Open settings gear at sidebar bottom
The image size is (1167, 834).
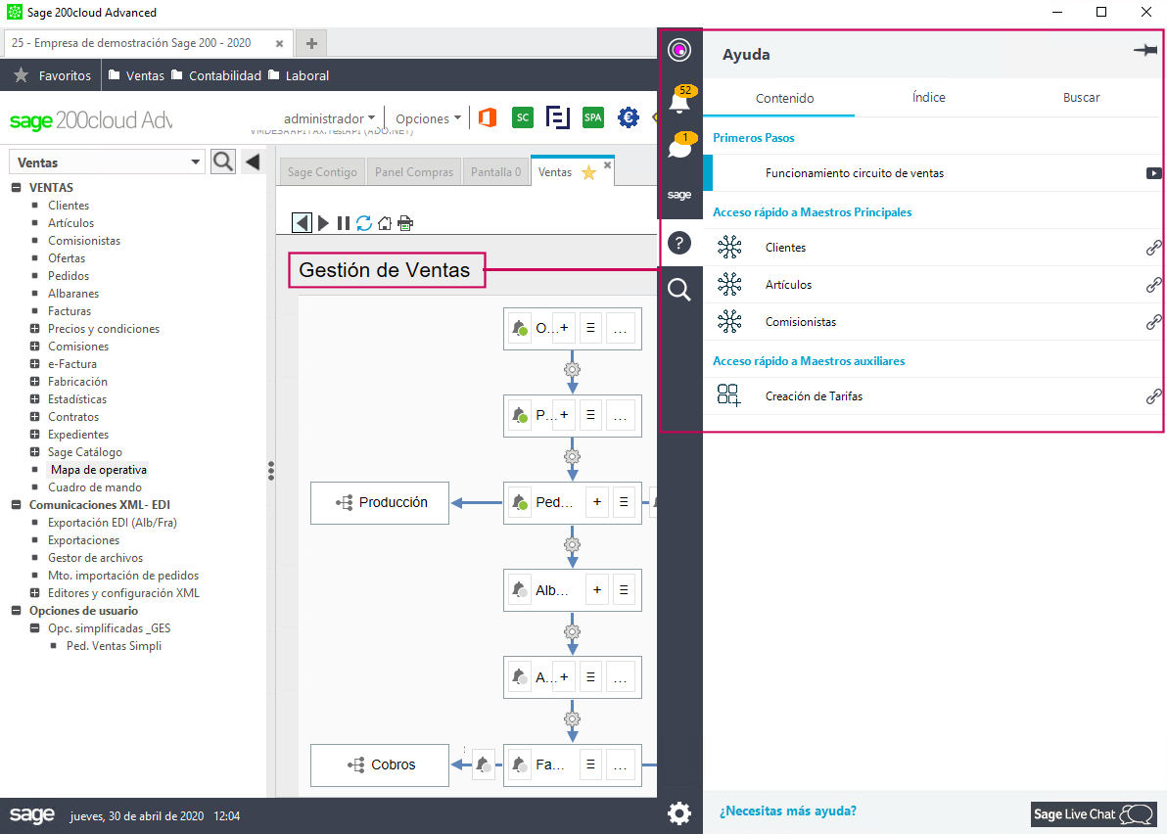(678, 813)
